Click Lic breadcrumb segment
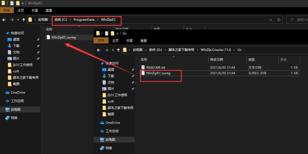The height and width of the screenshot is (154, 308). point(239,50)
